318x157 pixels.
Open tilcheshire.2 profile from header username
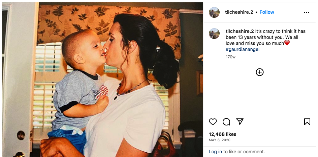point(239,12)
